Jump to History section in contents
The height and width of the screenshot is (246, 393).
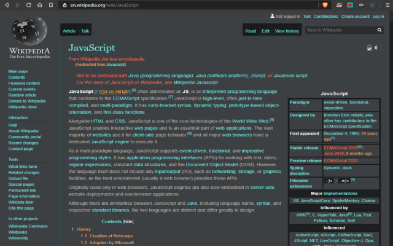(x=84, y=229)
